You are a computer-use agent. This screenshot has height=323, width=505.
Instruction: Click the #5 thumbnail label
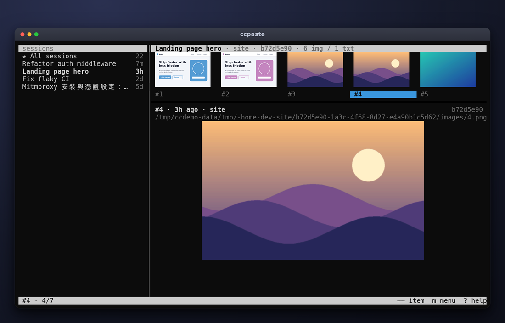[424, 95]
